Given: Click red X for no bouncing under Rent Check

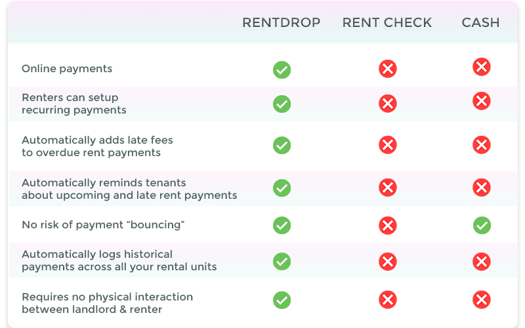Looking at the screenshot, I should [x=387, y=225].
